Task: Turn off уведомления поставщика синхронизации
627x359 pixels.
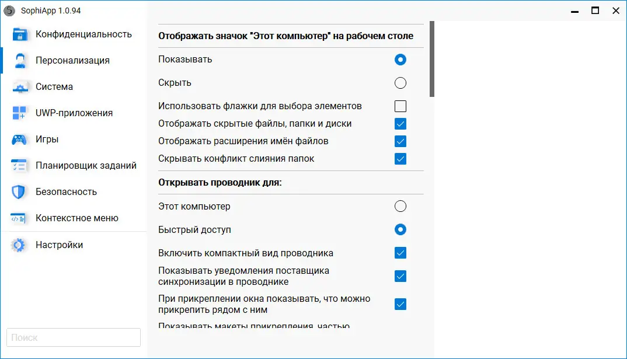Action: (x=400, y=276)
